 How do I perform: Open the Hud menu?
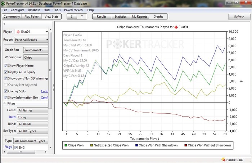click(46, 10)
